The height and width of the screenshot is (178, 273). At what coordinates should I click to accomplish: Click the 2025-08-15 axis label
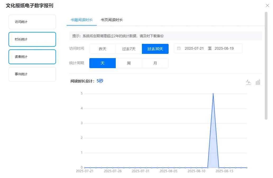tap(224, 171)
